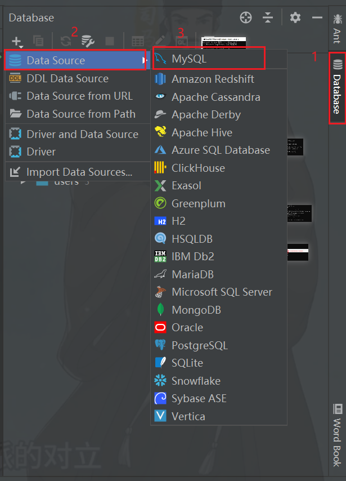Click the Import Data Sources arrow icon
The width and height of the screenshot is (346, 481).
point(15,172)
